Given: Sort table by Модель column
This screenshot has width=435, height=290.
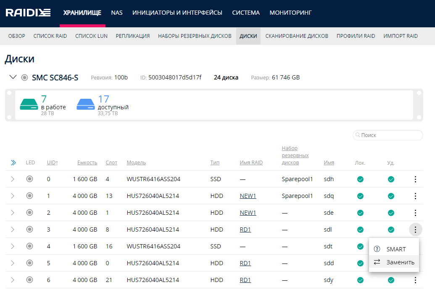Looking at the screenshot, I should pos(136,163).
